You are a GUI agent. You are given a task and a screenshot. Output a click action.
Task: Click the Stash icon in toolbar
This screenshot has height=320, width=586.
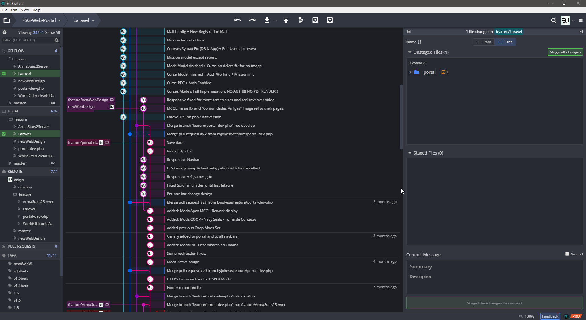(x=315, y=20)
